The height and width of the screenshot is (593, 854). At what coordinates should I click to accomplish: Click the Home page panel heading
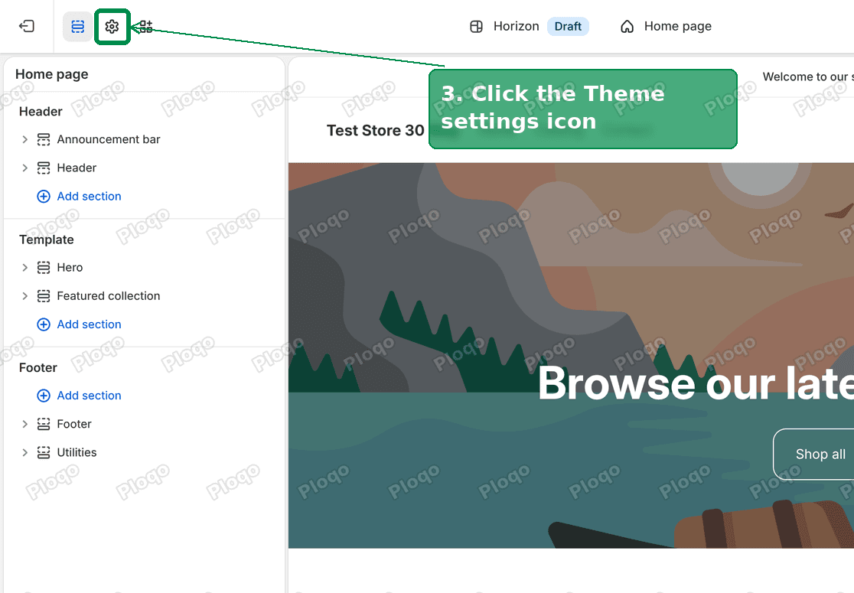tap(52, 74)
